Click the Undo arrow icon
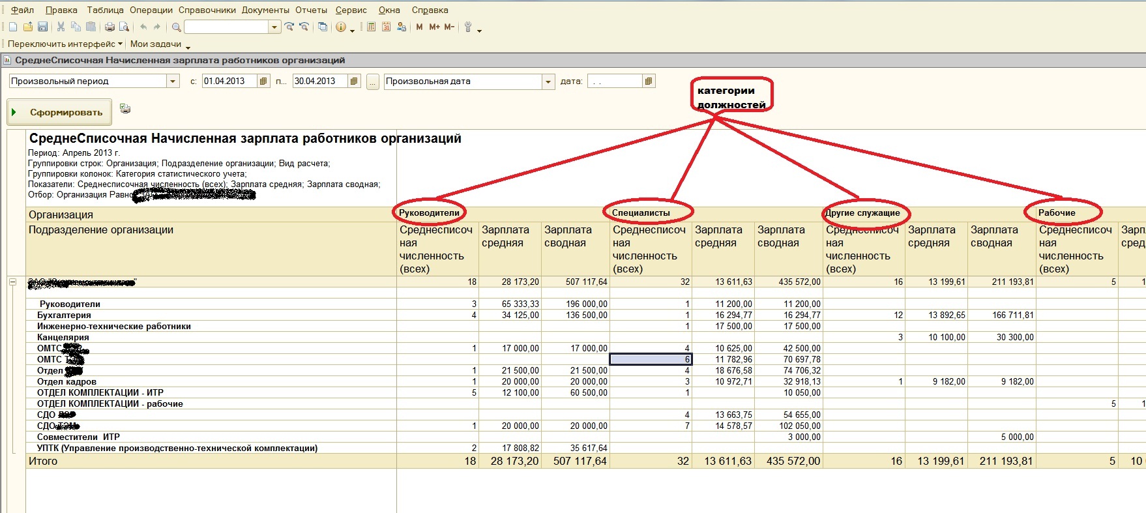 pos(143,27)
